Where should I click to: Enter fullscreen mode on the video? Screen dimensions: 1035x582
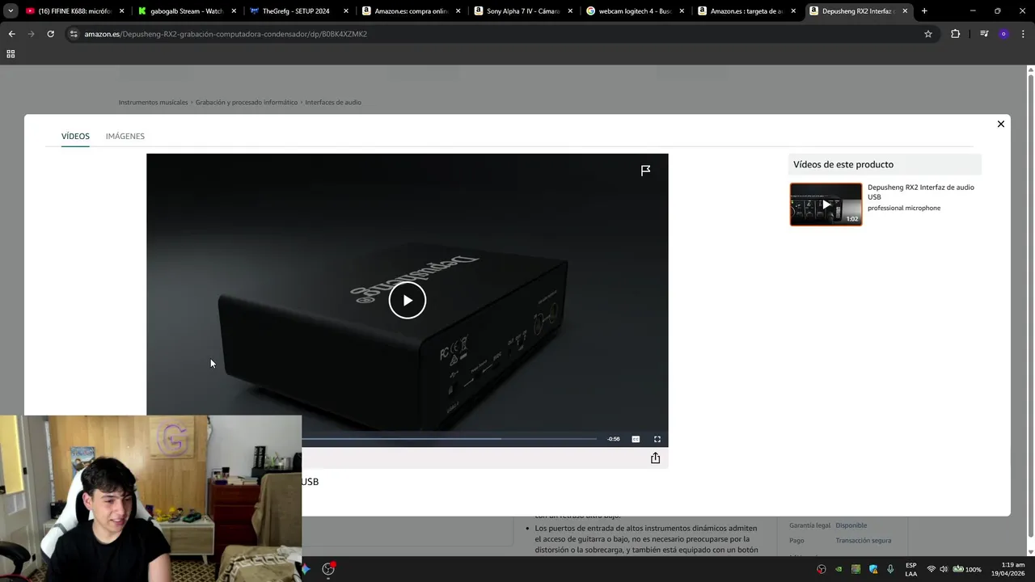click(657, 439)
